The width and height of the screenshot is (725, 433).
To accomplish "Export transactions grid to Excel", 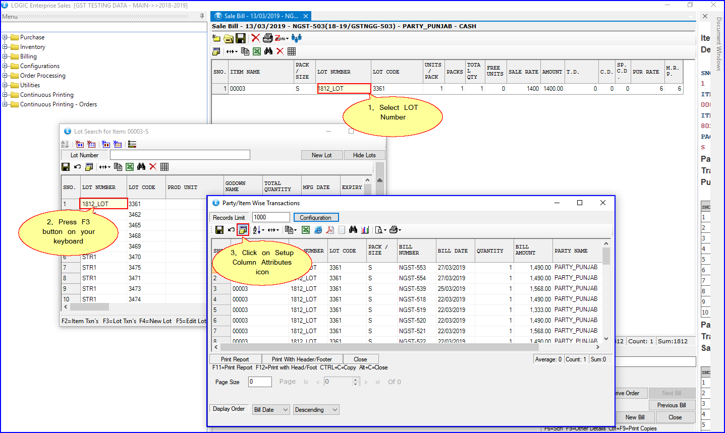I will click(x=306, y=230).
